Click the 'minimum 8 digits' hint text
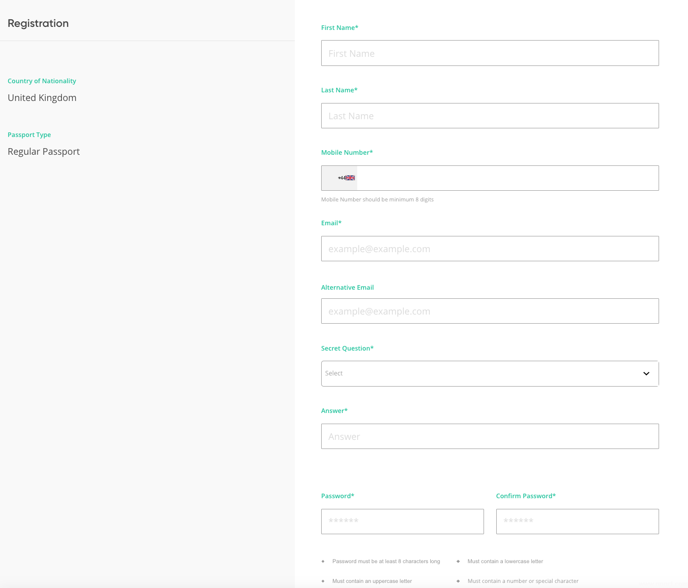The image size is (688, 588). point(377,200)
